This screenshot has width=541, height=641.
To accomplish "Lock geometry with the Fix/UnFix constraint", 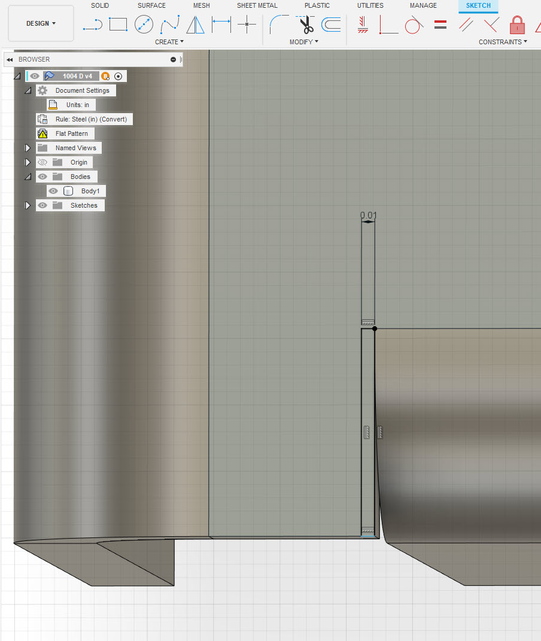I will pos(516,25).
